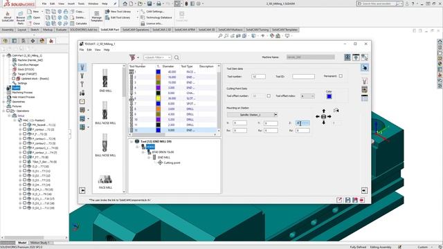Toggle checkbox for F_contour2 operation
Screen dimensions: 443x249
[25, 143]
